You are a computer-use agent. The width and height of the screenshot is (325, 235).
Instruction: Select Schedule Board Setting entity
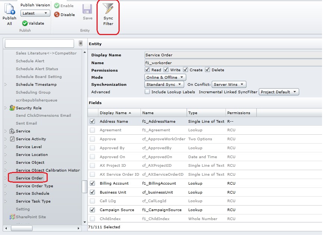39,76
